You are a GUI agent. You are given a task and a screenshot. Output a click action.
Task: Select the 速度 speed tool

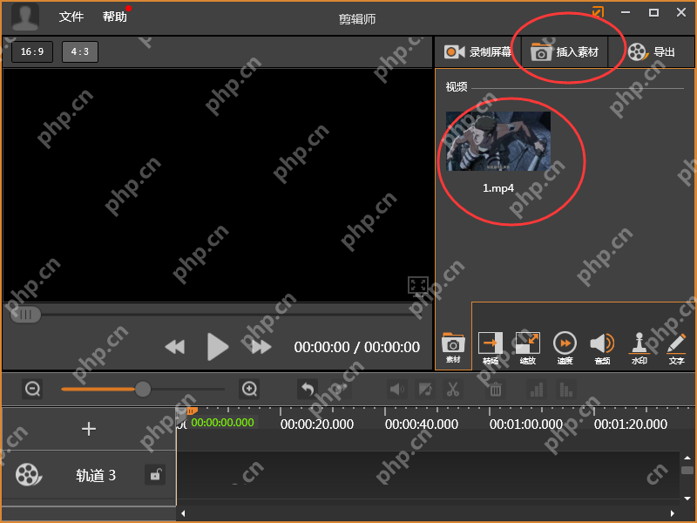565,348
